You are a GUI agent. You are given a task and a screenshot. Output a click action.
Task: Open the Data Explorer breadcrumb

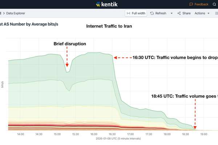click(x=16, y=13)
